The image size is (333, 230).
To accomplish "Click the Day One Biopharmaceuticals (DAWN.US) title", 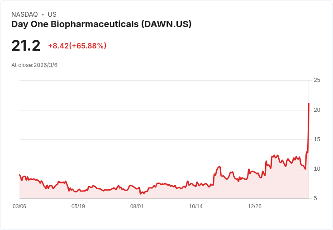I will point(101,24).
